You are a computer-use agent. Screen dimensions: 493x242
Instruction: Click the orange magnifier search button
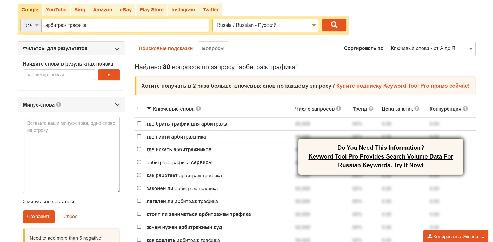pos(334,25)
